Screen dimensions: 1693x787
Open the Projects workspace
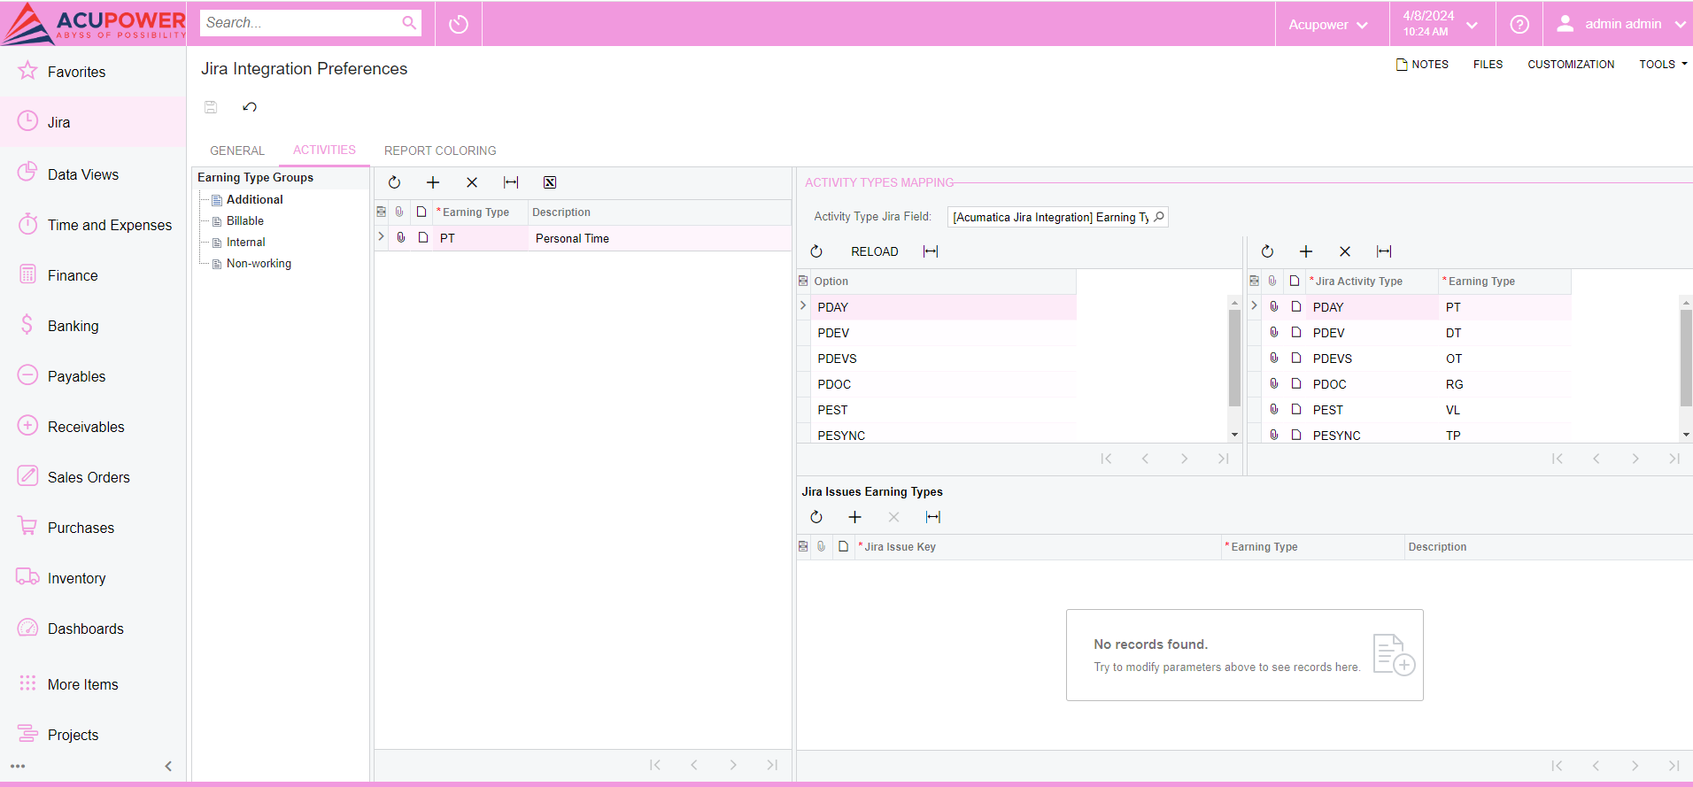(93, 735)
